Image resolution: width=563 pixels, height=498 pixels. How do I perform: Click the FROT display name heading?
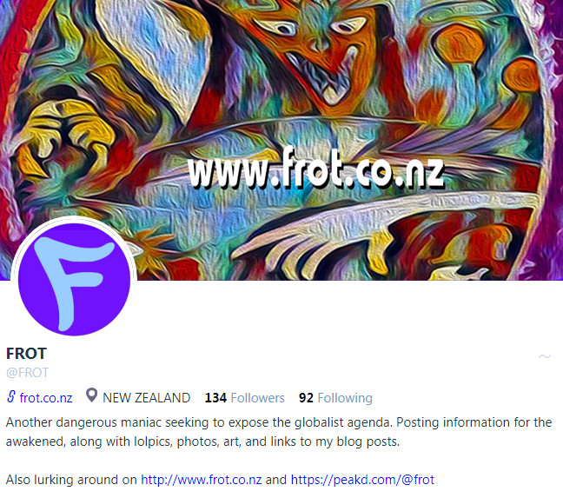pos(27,354)
